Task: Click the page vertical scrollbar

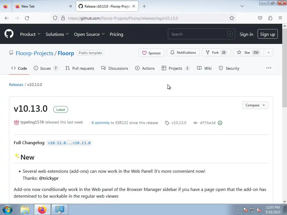Action: 284,68
